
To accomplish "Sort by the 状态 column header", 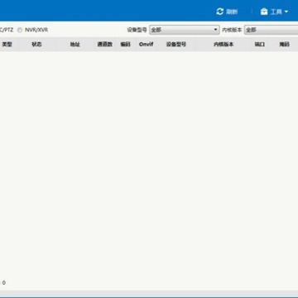I will click(36, 44).
